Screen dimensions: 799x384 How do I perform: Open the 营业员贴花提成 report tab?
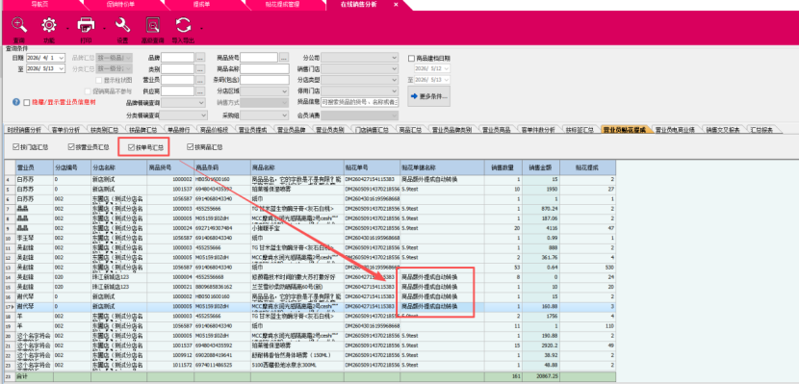pyautogui.click(x=624, y=130)
